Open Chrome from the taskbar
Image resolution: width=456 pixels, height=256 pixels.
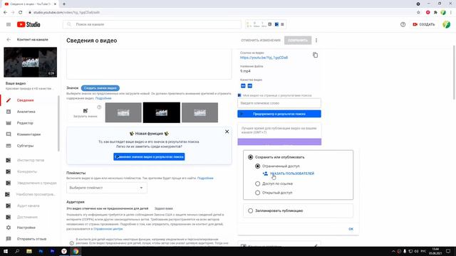tap(76, 251)
